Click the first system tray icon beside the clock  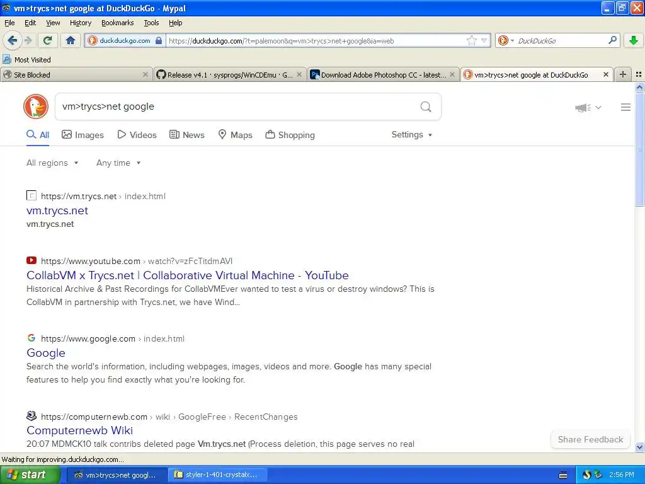(x=586, y=475)
